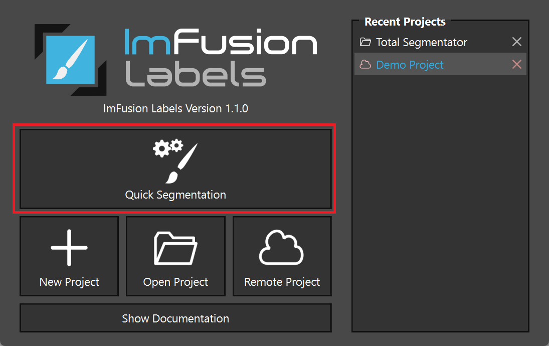Click the open folder icon
This screenshot has height=346, width=549.
[175, 248]
